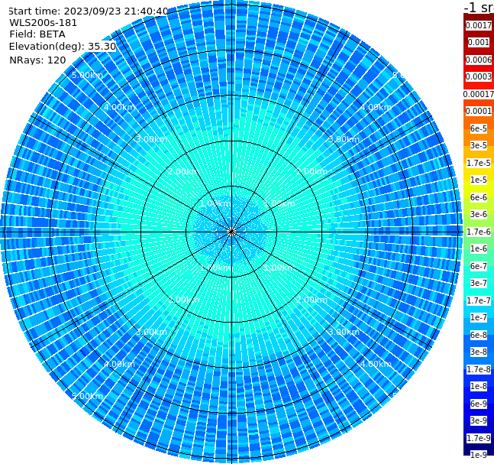Click the 3e-6 colorbar value
494x464 pixels.
click(479, 214)
